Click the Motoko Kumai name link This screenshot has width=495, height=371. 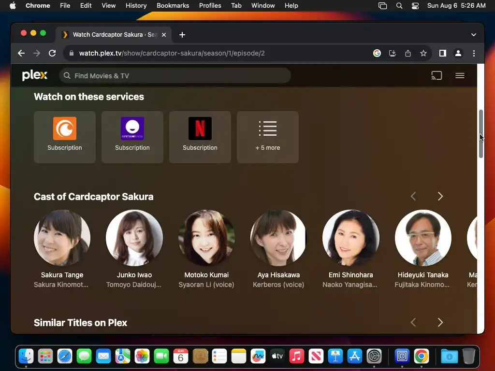pos(206,275)
